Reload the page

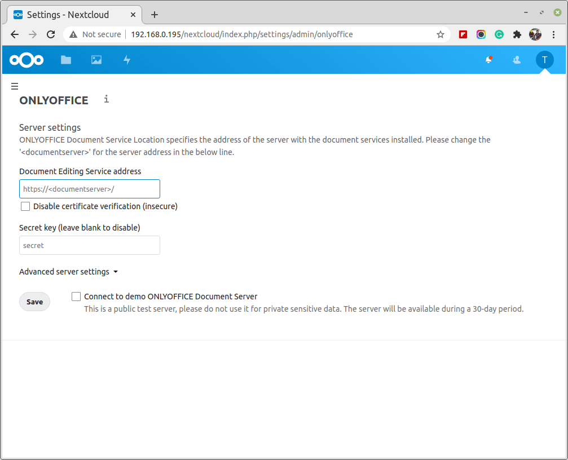tap(51, 34)
